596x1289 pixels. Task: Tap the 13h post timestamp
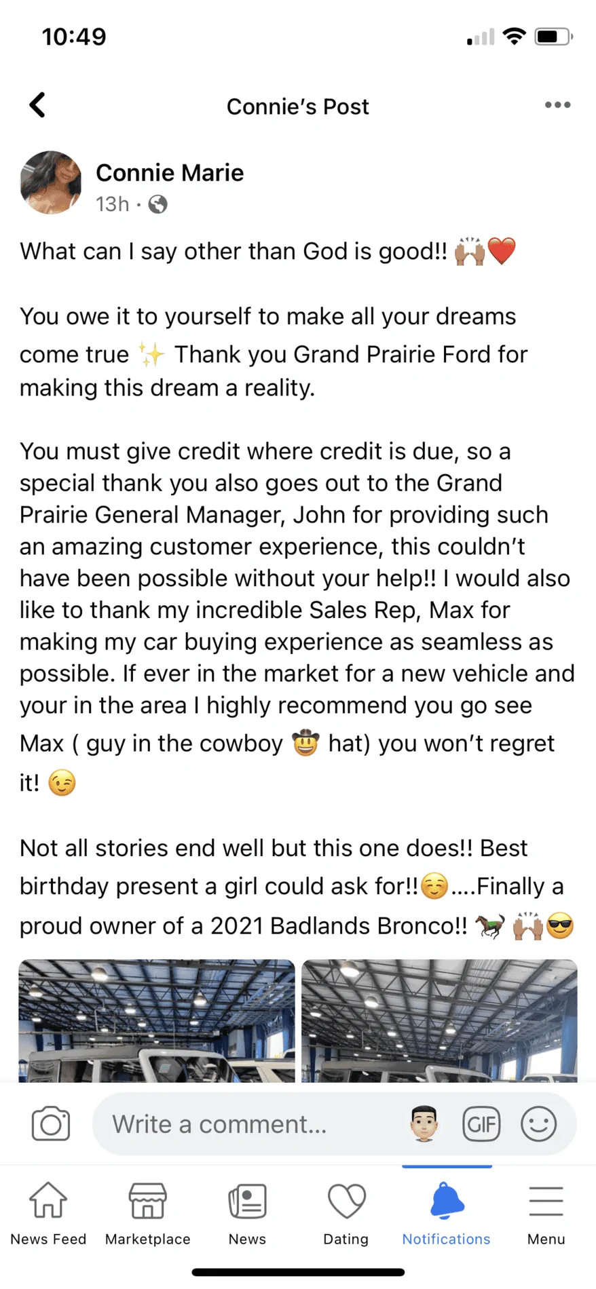(112, 204)
